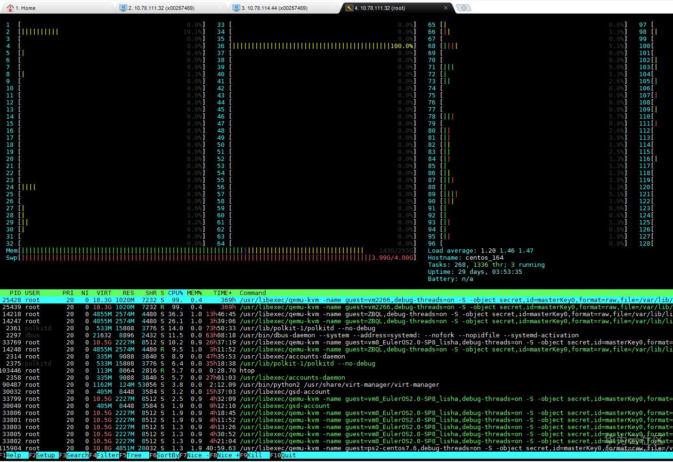
Task: Switch to the 10.78.114.44 (x00257469) tab
Action: click(x=274, y=8)
